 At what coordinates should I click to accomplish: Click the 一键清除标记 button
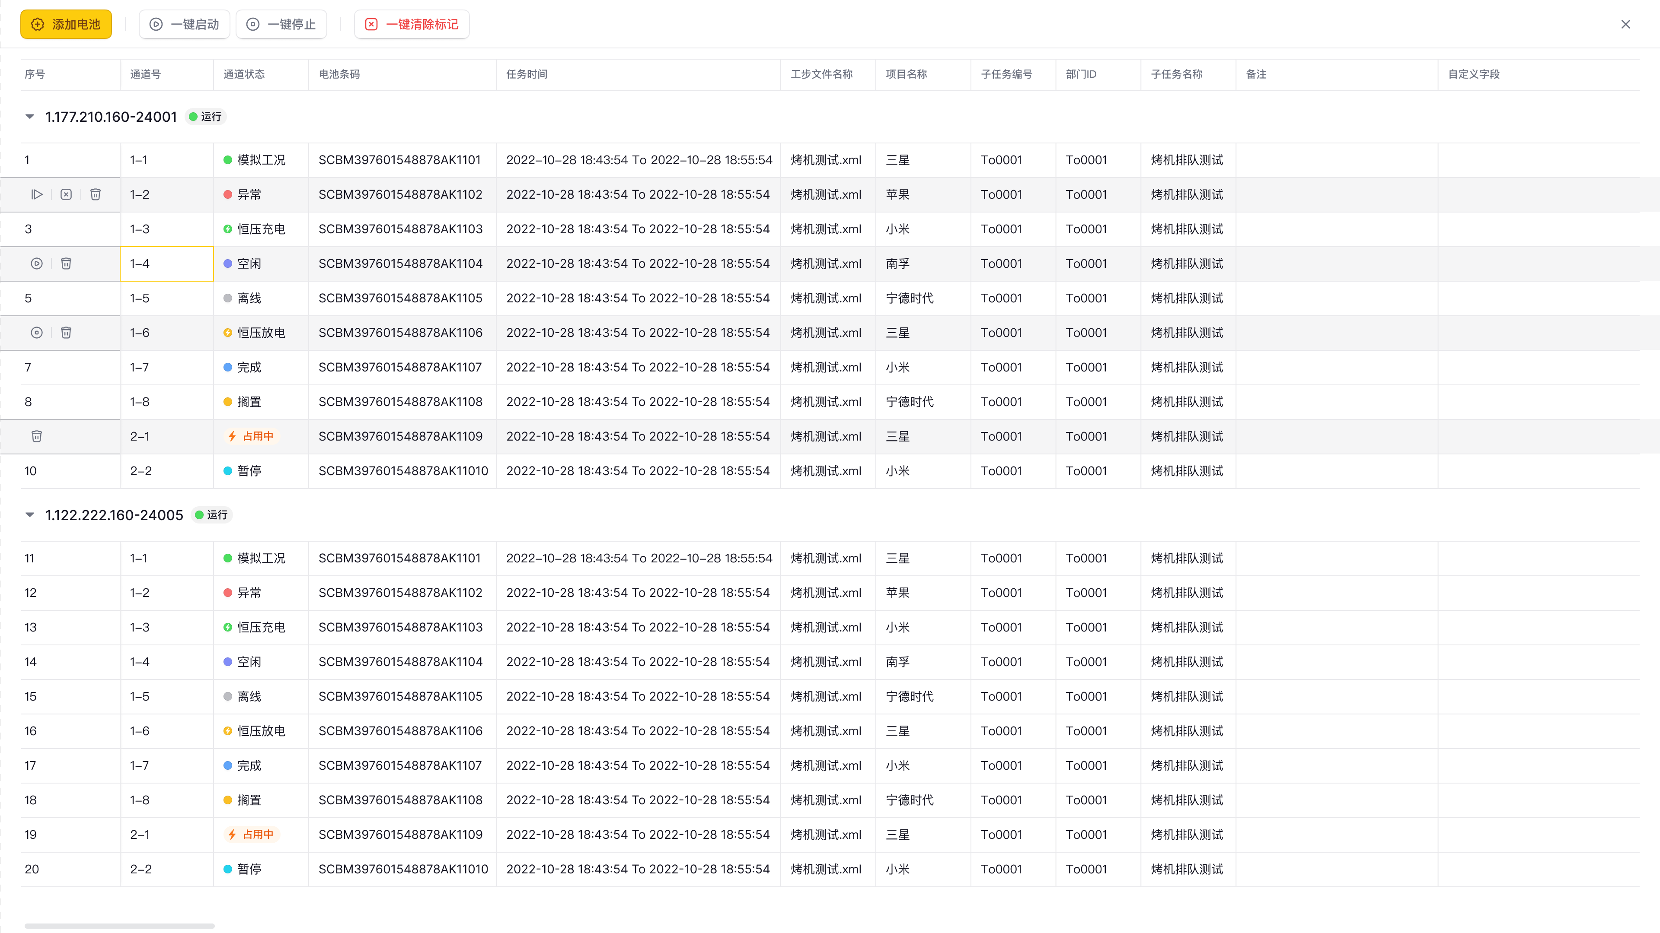(x=412, y=24)
